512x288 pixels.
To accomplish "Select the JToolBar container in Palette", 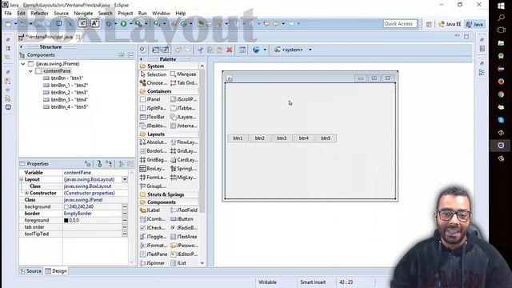I will point(152,117).
